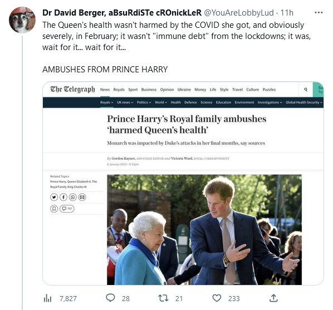The image size is (333, 310).
Task: Share article via Twitter bird icon
Action: coord(54,197)
